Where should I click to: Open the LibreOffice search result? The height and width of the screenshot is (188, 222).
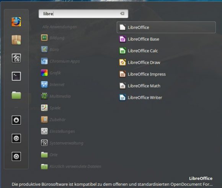166,27
